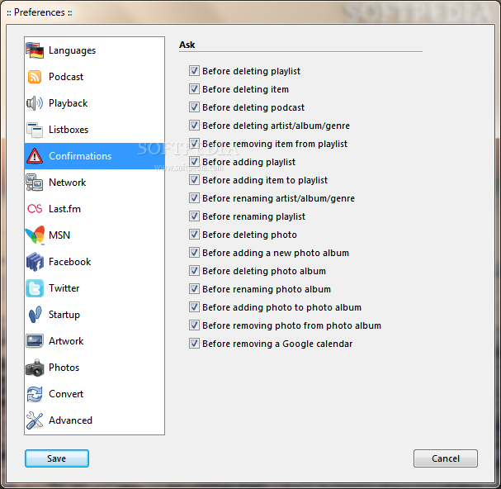Uncheck Before deleting playlist
This screenshot has width=501, height=489.
pyautogui.click(x=194, y=71)
